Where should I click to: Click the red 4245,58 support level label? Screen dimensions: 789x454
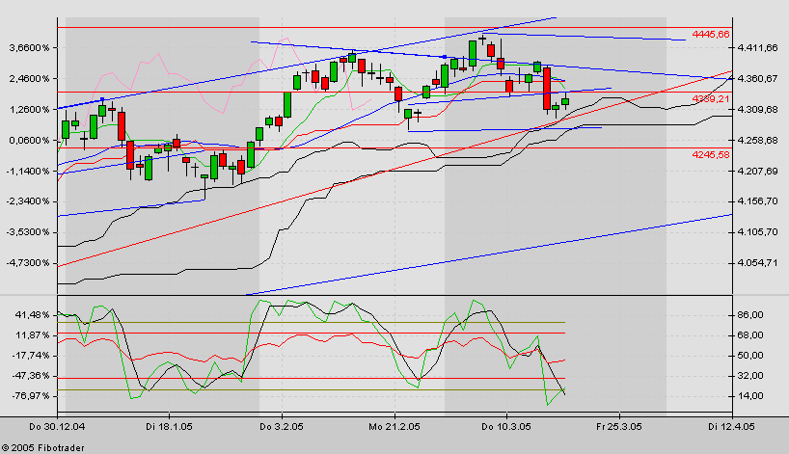(711, 155)
